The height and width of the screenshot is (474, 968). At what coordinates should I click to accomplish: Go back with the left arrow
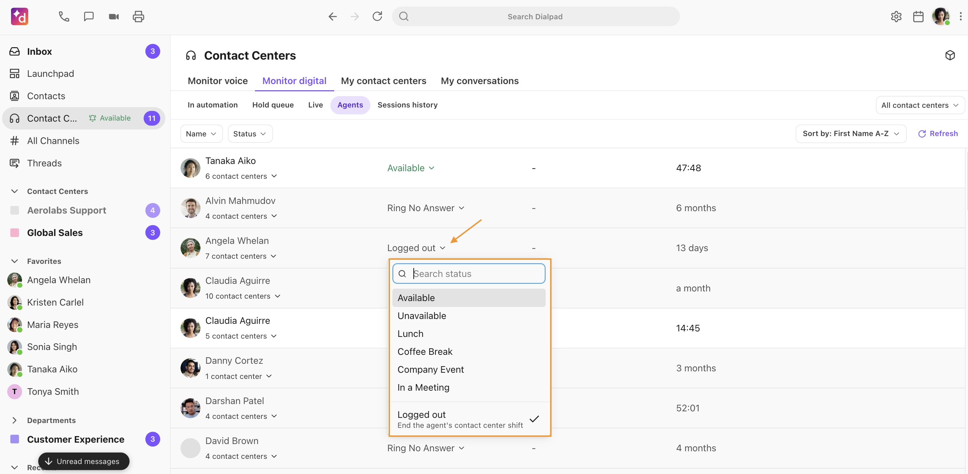point(332,17)
